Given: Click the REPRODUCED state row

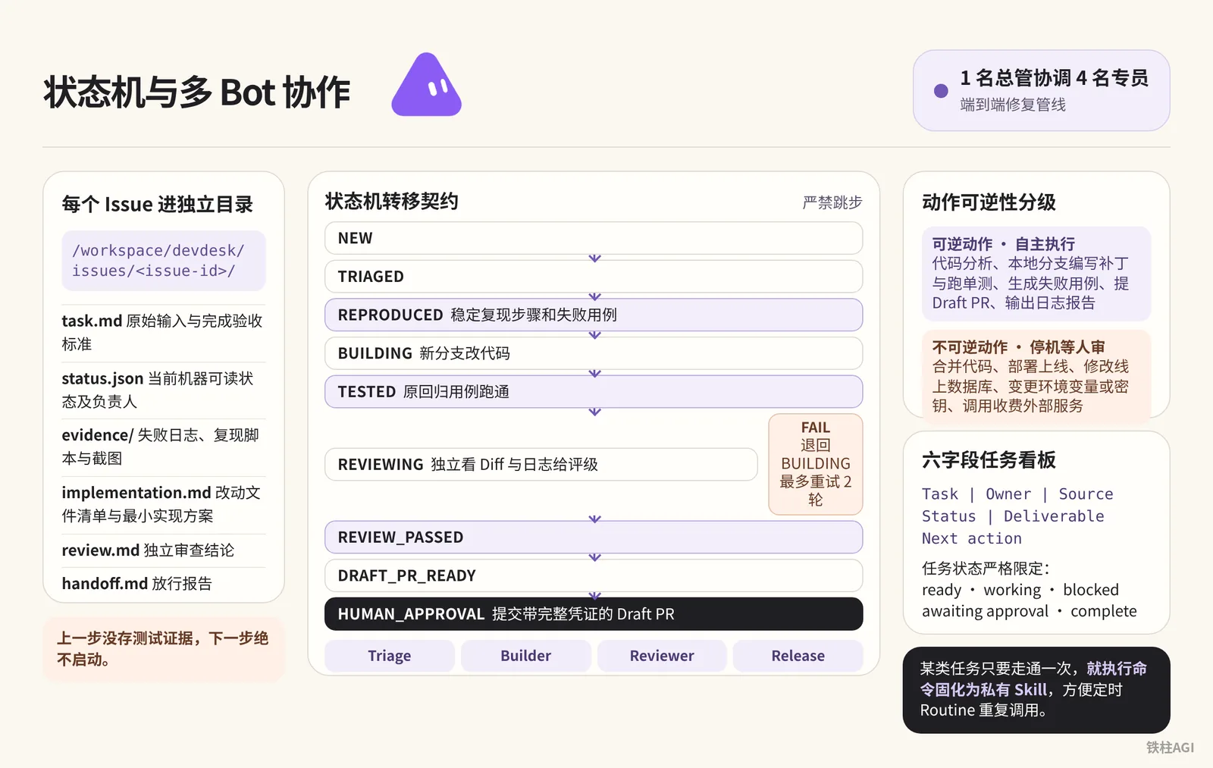Looking at the screenshot, I should tap(594, 315).
